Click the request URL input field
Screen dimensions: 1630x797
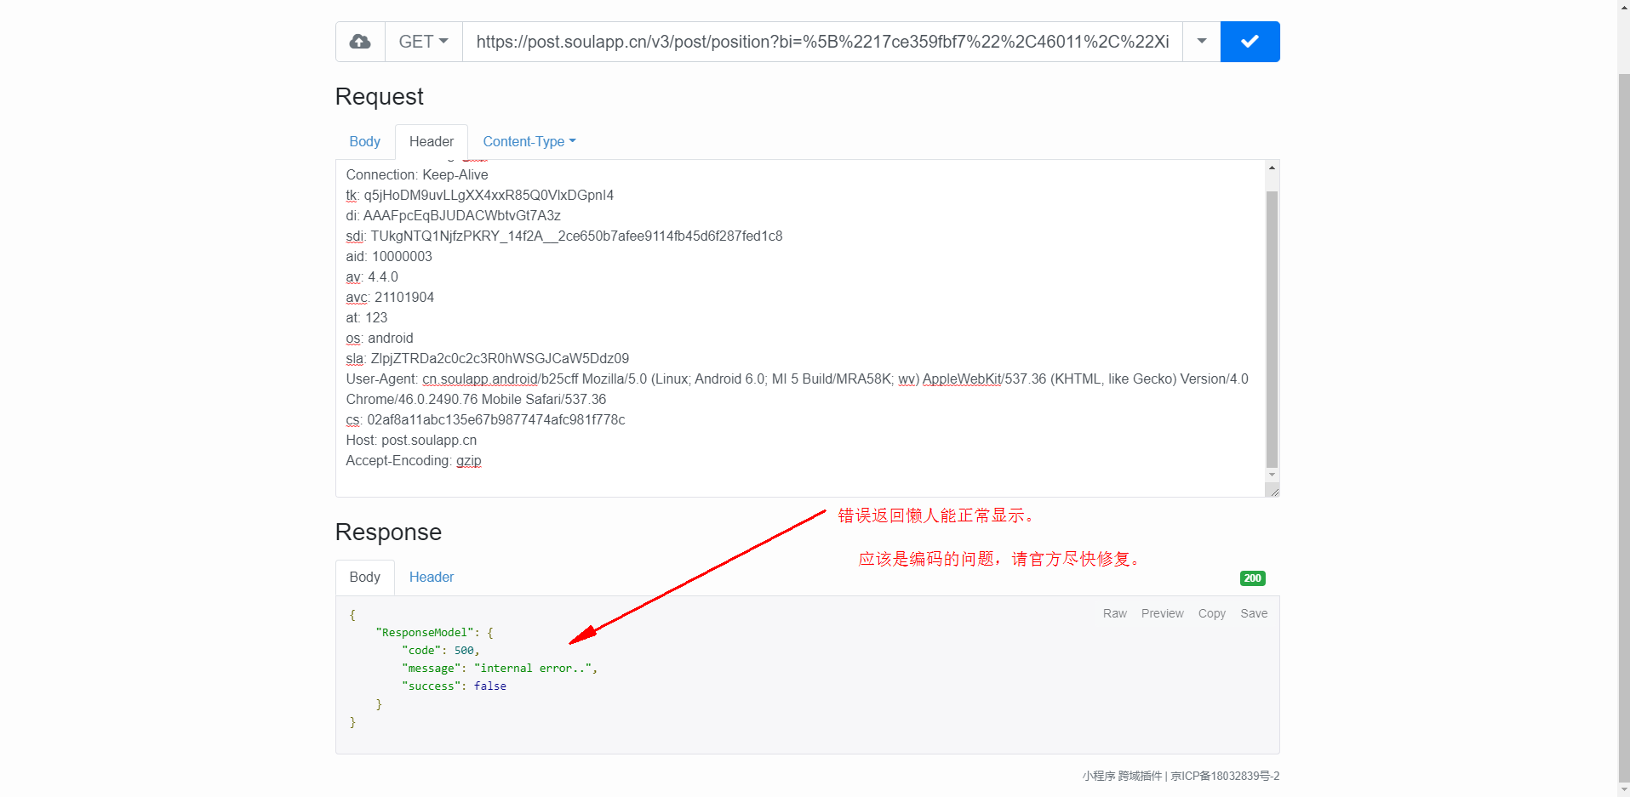click(x=822, y=42)
